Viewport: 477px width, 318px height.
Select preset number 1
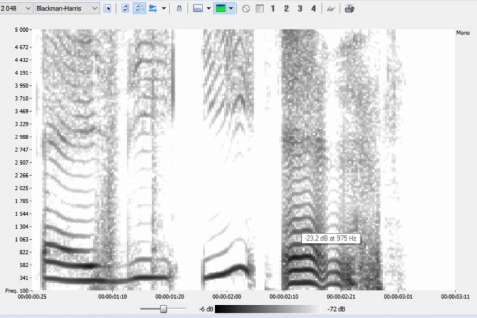pyautogui.click(x=273, y=9)
